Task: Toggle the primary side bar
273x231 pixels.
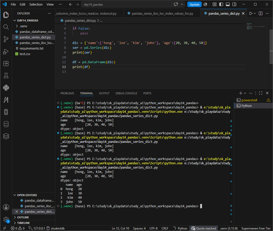Action: point(221,4)
